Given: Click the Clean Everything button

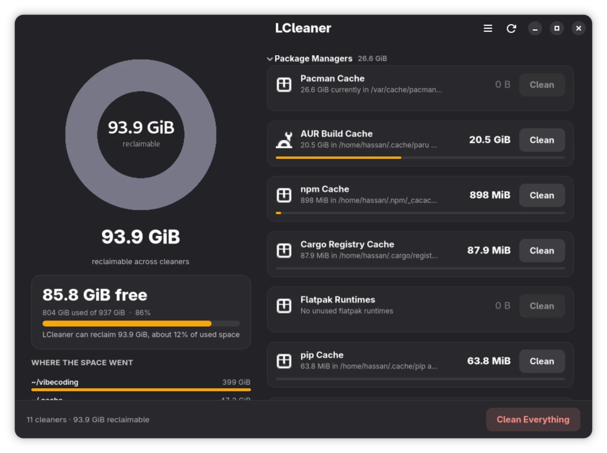Looking at the screenshot, I should pos(533,420).
